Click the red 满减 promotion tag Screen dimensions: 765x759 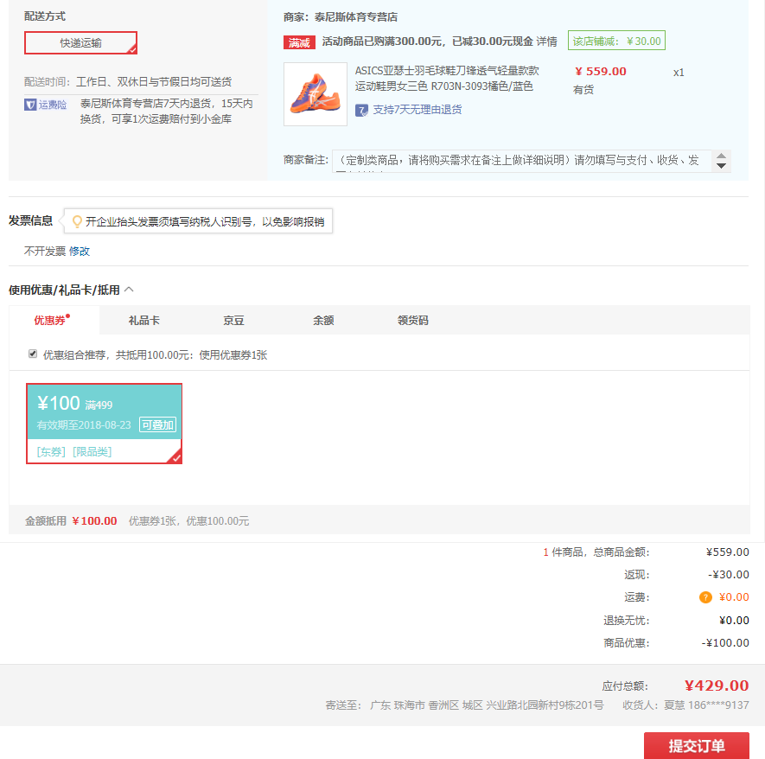(299, 42)
